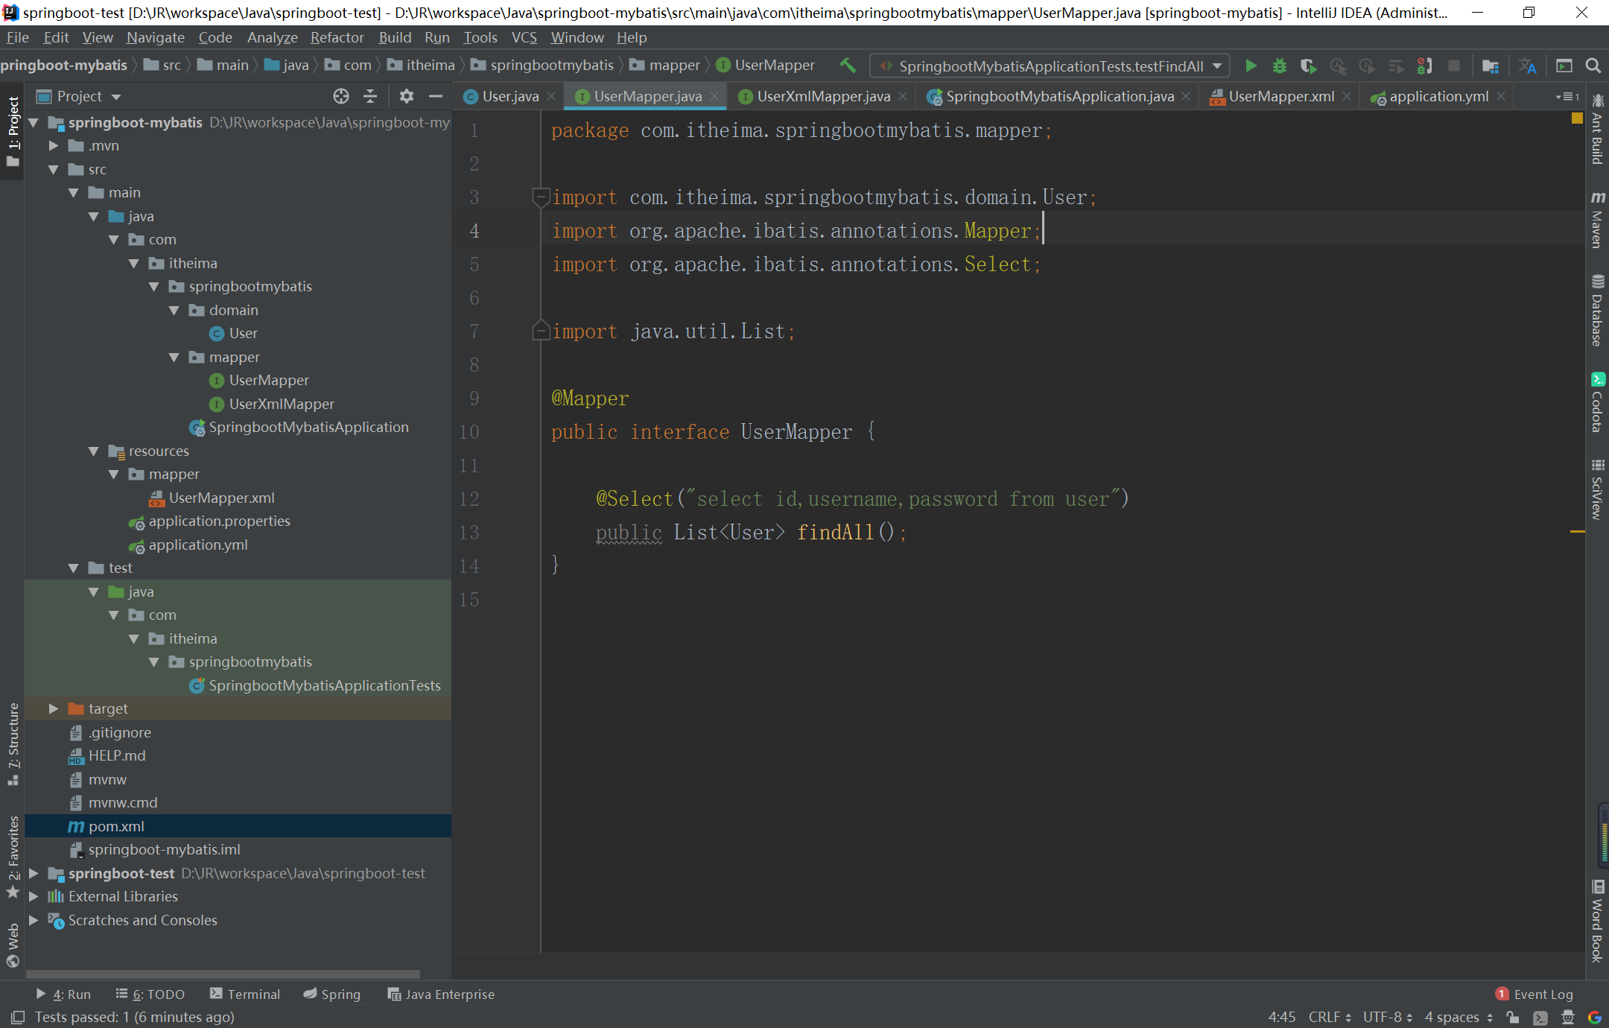Open the Ant Build side panel
Viewport: 1609px width, 1028px height.
pyautogui.click(x=1597, y=128)
